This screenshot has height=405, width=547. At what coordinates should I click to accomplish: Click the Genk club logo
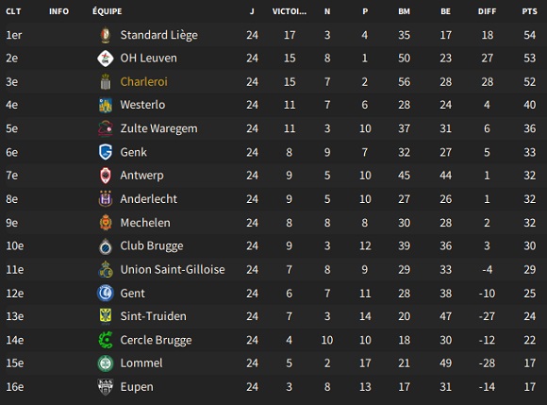click(x=106, y=152)
